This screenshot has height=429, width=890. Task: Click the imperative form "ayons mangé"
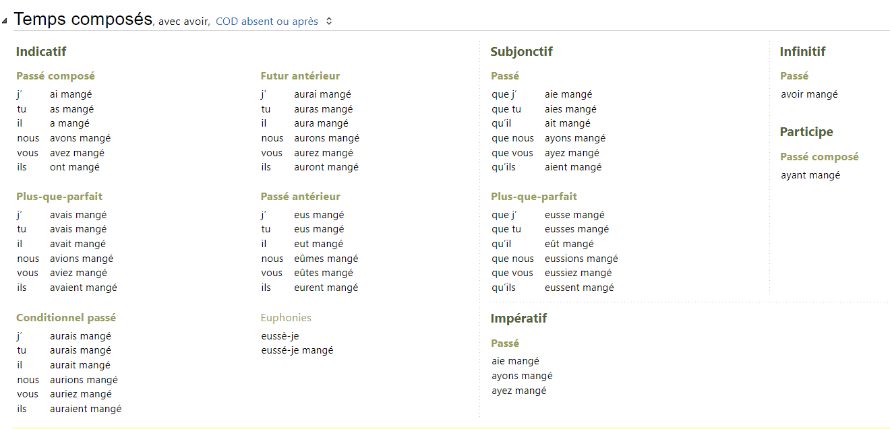[x=522, y=376]
